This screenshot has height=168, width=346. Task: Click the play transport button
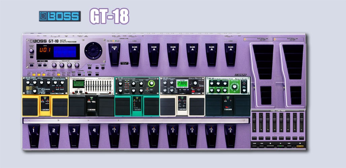coord(280,146)
